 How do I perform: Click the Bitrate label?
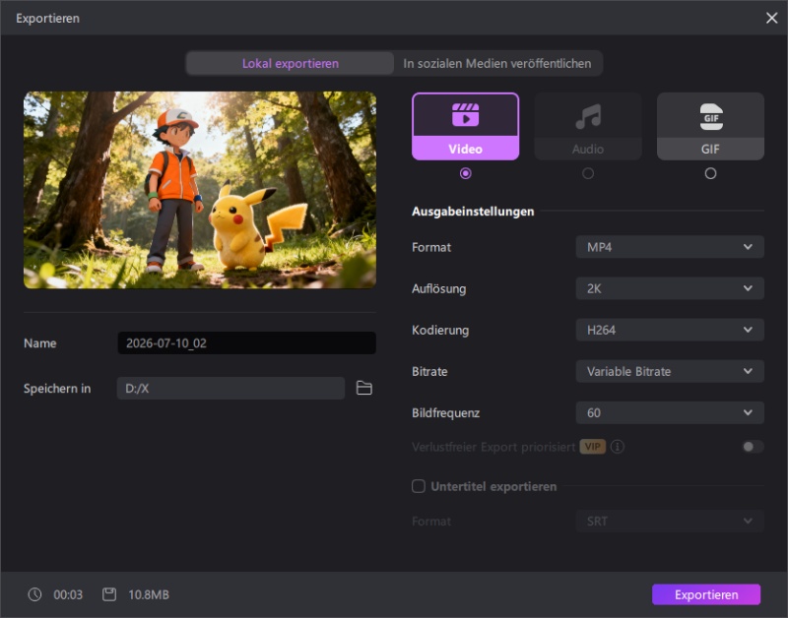429,372
